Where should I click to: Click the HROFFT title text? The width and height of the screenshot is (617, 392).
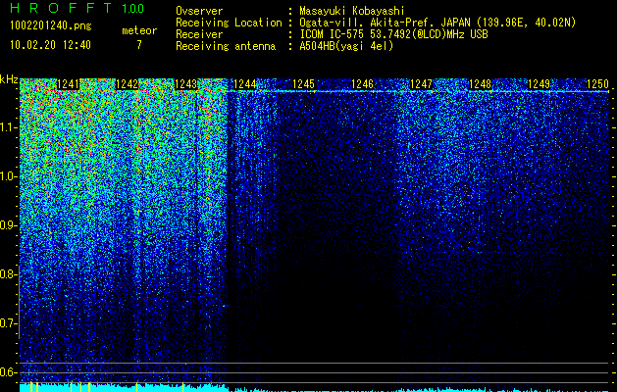tap(61, 8)
